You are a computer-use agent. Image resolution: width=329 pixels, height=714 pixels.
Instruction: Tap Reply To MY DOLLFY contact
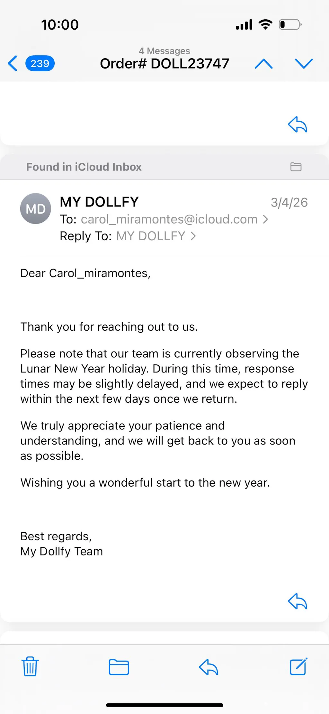[x=151, y=236]
